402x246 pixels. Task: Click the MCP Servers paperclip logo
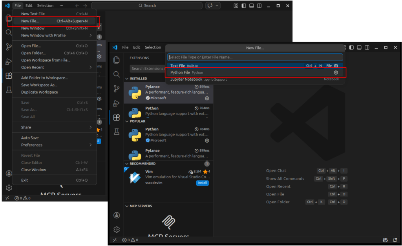(x=168, y=222)
